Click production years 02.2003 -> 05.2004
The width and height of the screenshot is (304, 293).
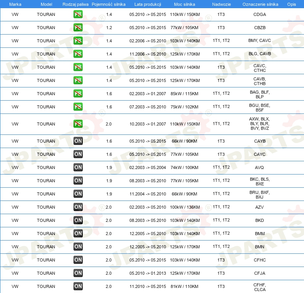coord(148,167)
